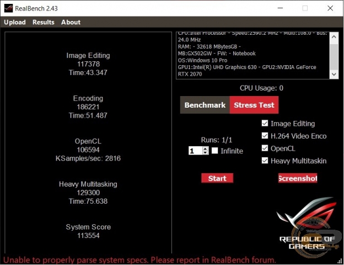Image resolution: width=344 pixels, height=265 pixels.
Task: Switch to the Stress Test tab
Action: coord(254,105)
